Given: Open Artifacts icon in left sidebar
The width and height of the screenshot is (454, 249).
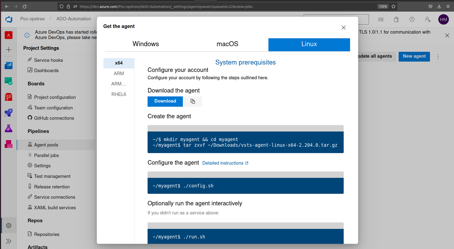Looking at the screenshot, I should (x=9, y=144).
